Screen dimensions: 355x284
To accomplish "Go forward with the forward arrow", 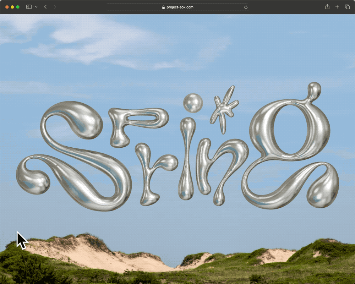I will (55, 7).
